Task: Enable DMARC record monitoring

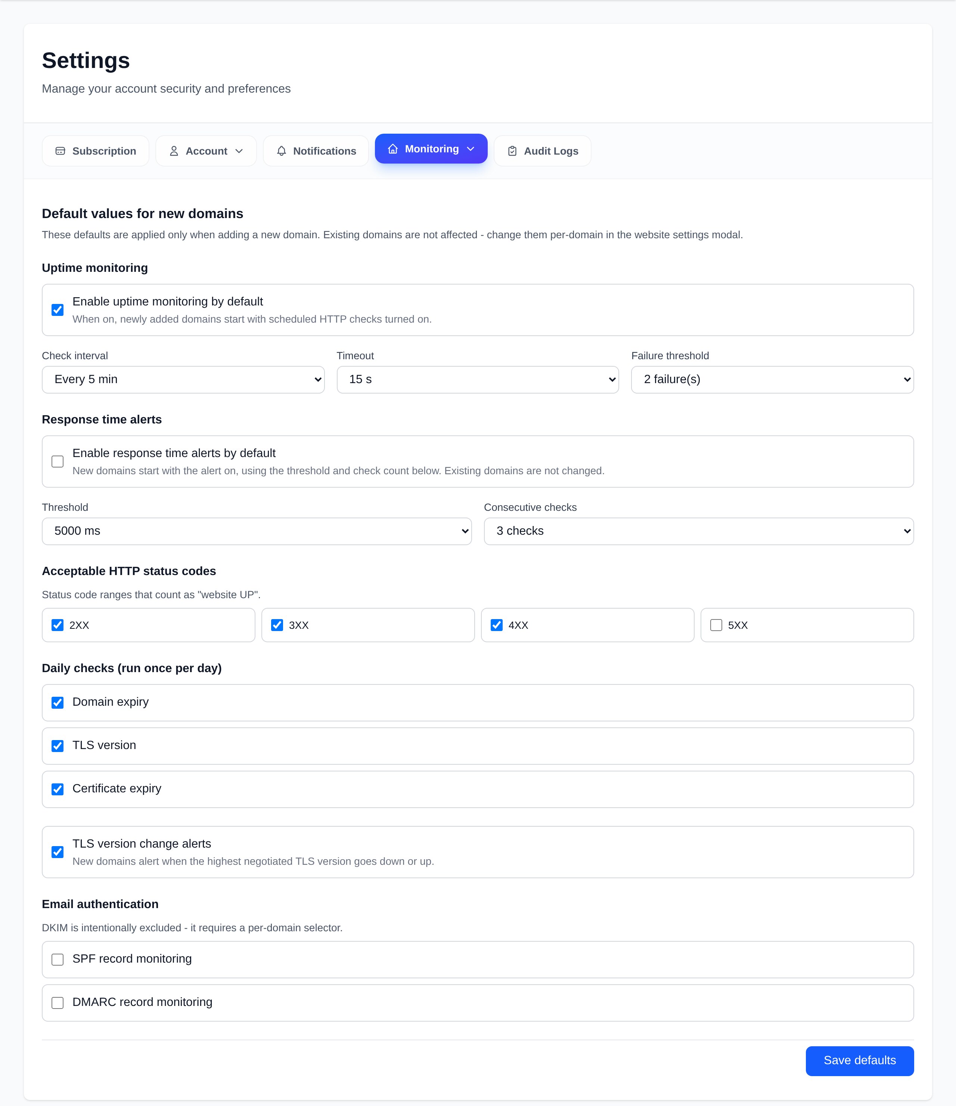Action: pos(58,1003)
